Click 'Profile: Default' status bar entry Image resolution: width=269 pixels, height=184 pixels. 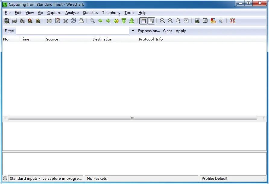[215, 179]
